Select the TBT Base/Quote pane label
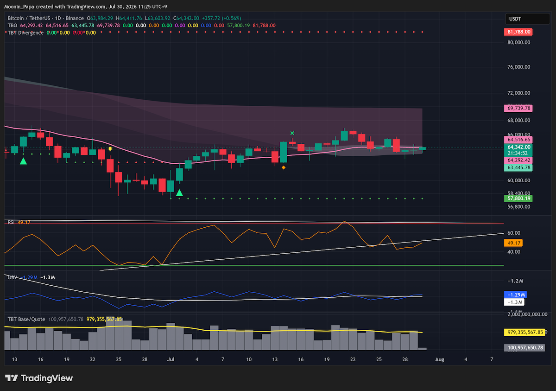 [26, 319]
